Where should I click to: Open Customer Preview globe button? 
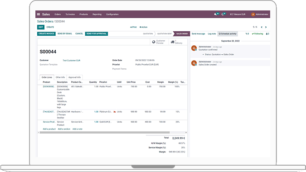pos(159,42)
